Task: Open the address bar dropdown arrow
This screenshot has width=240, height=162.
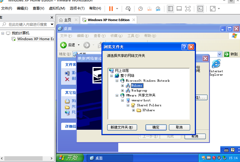Action: click(x=219, y=54)
